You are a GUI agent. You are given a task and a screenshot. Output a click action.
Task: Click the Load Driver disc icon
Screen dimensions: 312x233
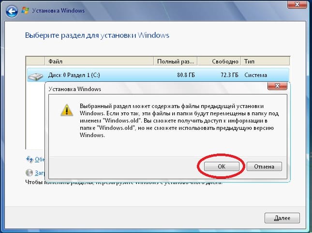(29, 172)
